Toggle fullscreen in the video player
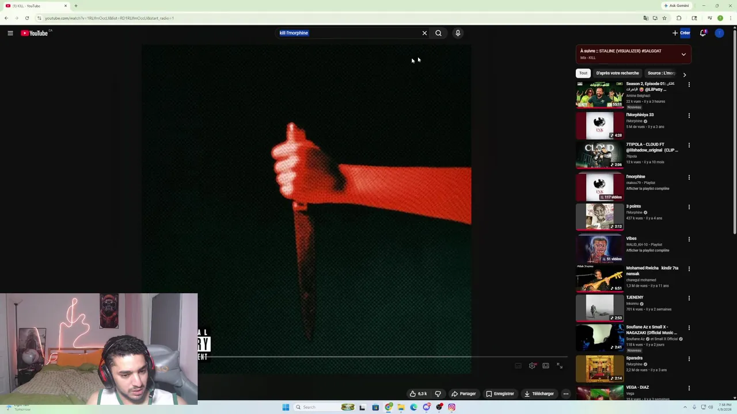 (560, 366)
